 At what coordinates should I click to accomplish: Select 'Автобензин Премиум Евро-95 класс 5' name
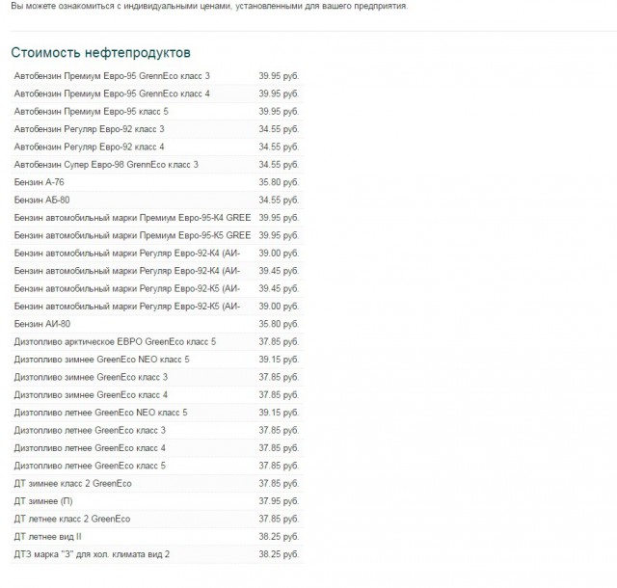(92, 112)
